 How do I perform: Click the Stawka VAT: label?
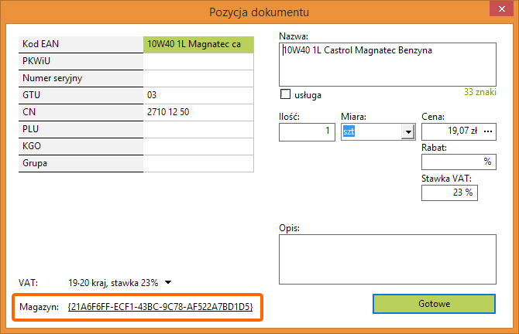(446, 179)
